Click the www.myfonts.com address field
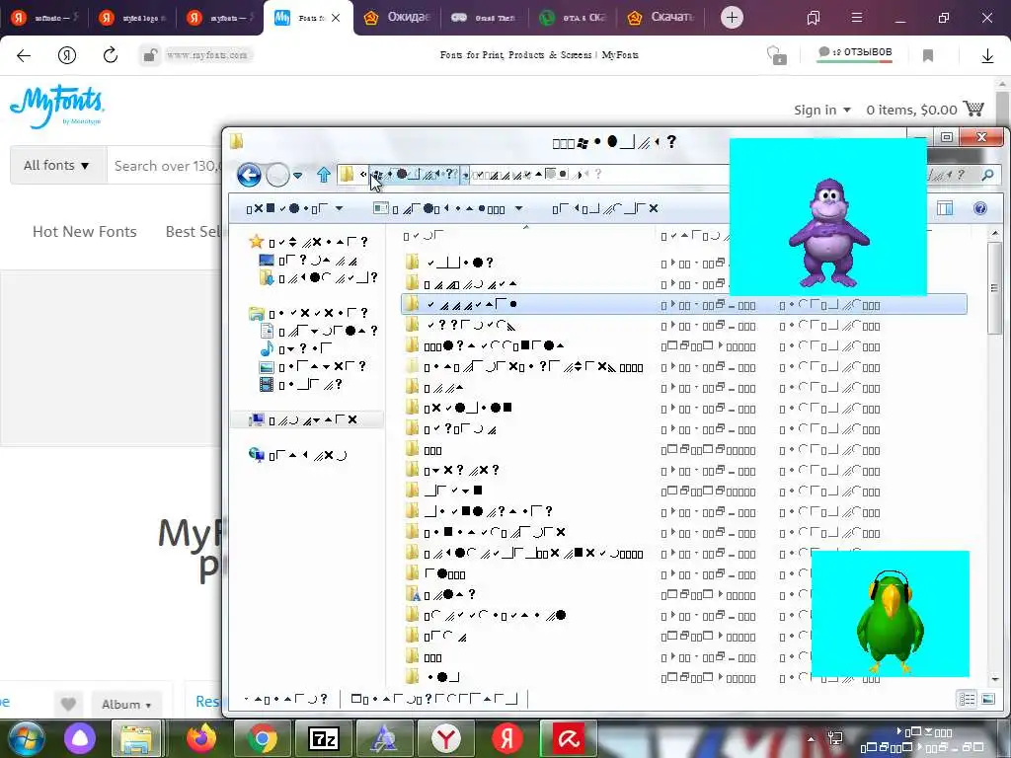Image resolution: width=1011 pixels, height=758 pixels. click(207, 55)
